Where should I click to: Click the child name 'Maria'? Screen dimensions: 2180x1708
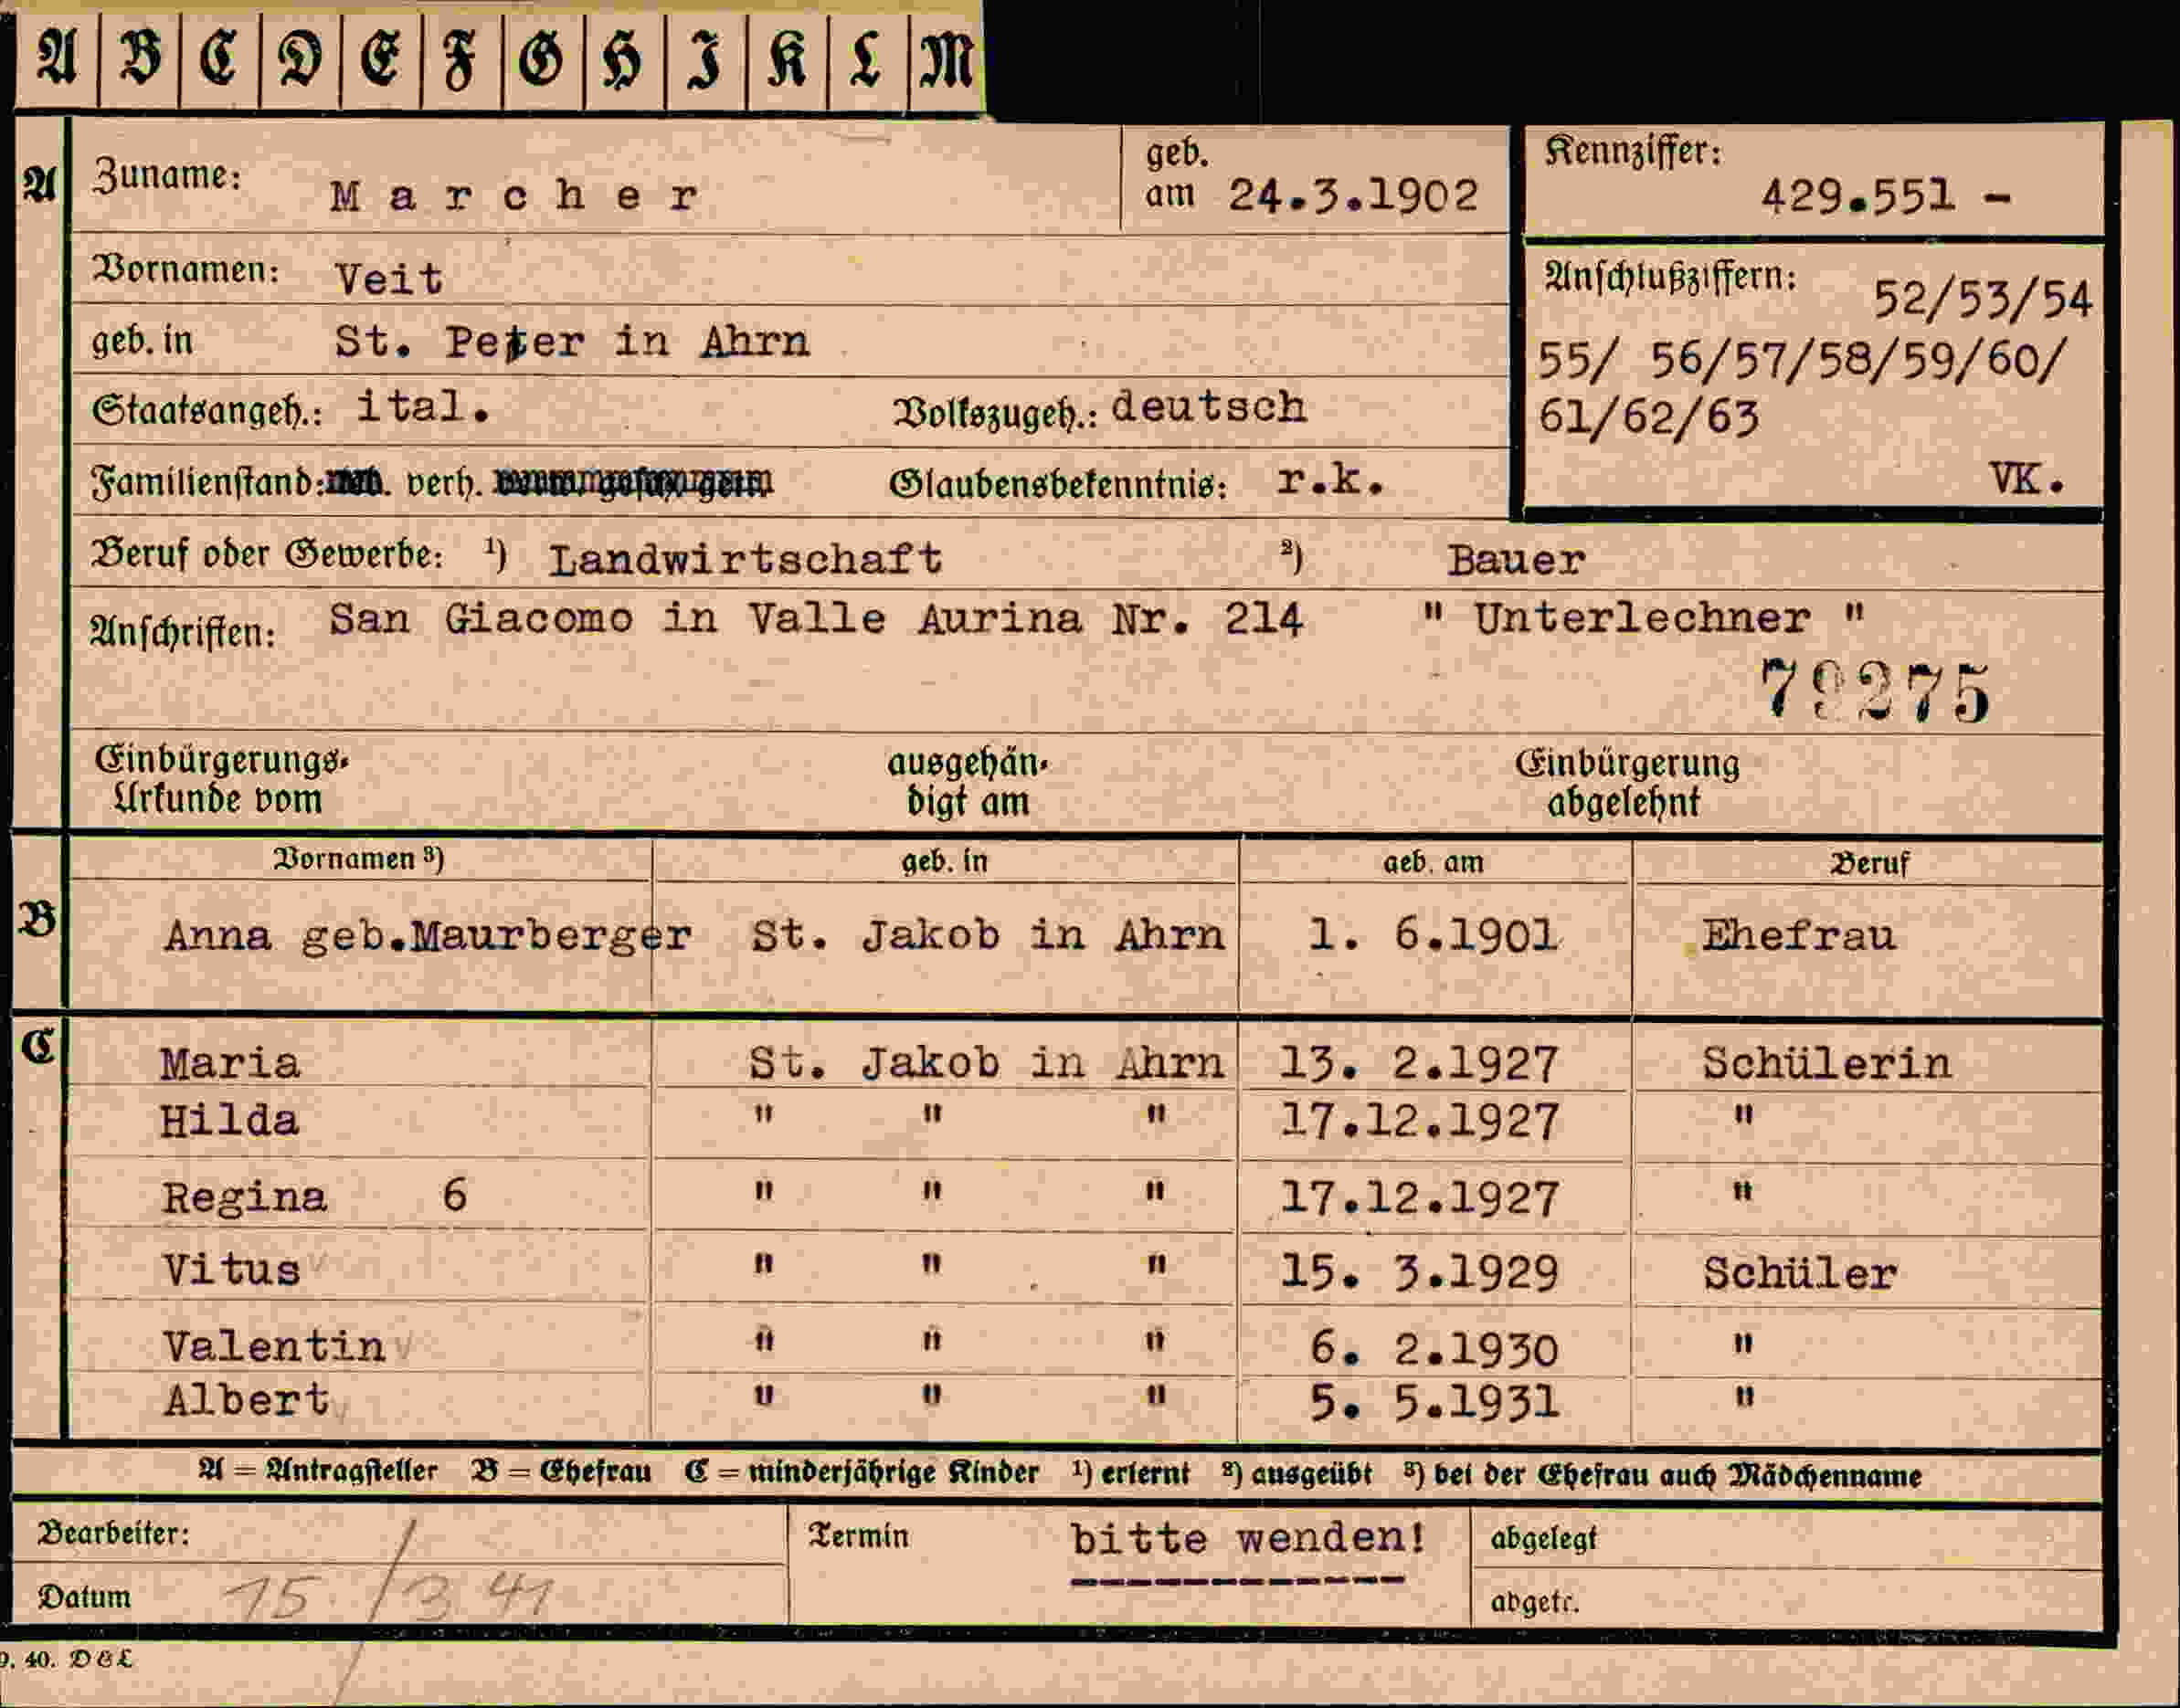point(230,1063)
